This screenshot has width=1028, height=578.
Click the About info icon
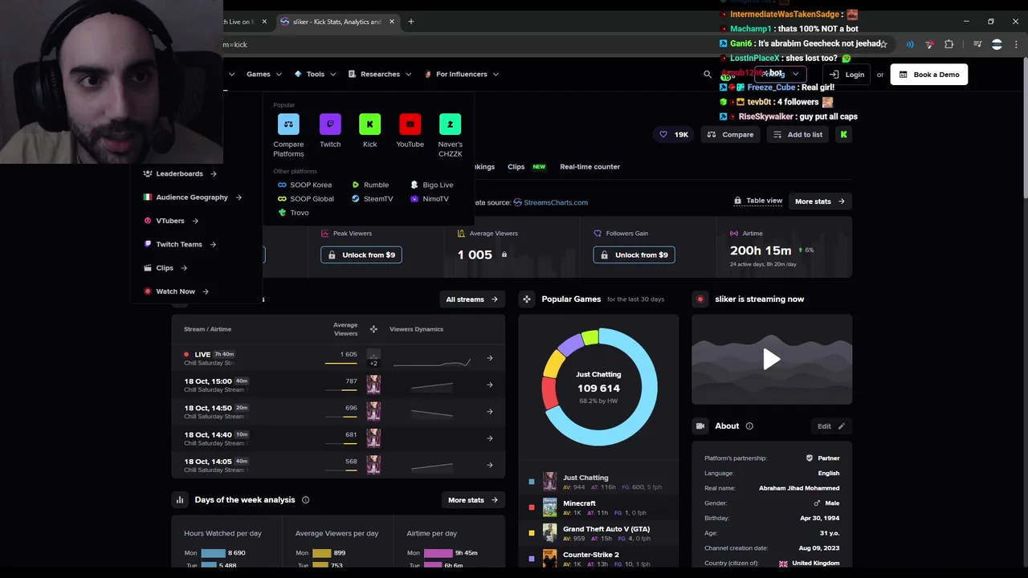(749, 426)
